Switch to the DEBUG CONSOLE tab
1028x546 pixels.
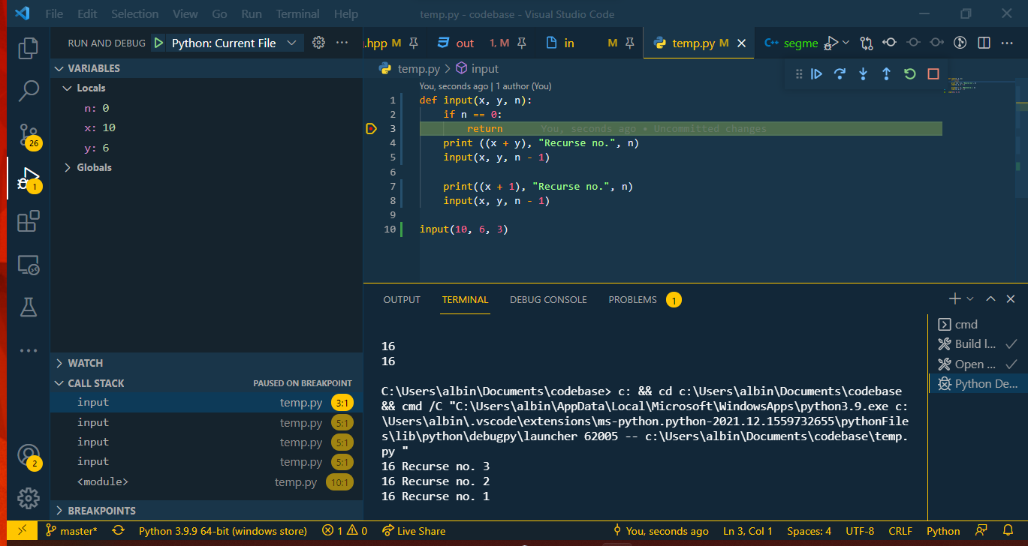tap(548, 299)
